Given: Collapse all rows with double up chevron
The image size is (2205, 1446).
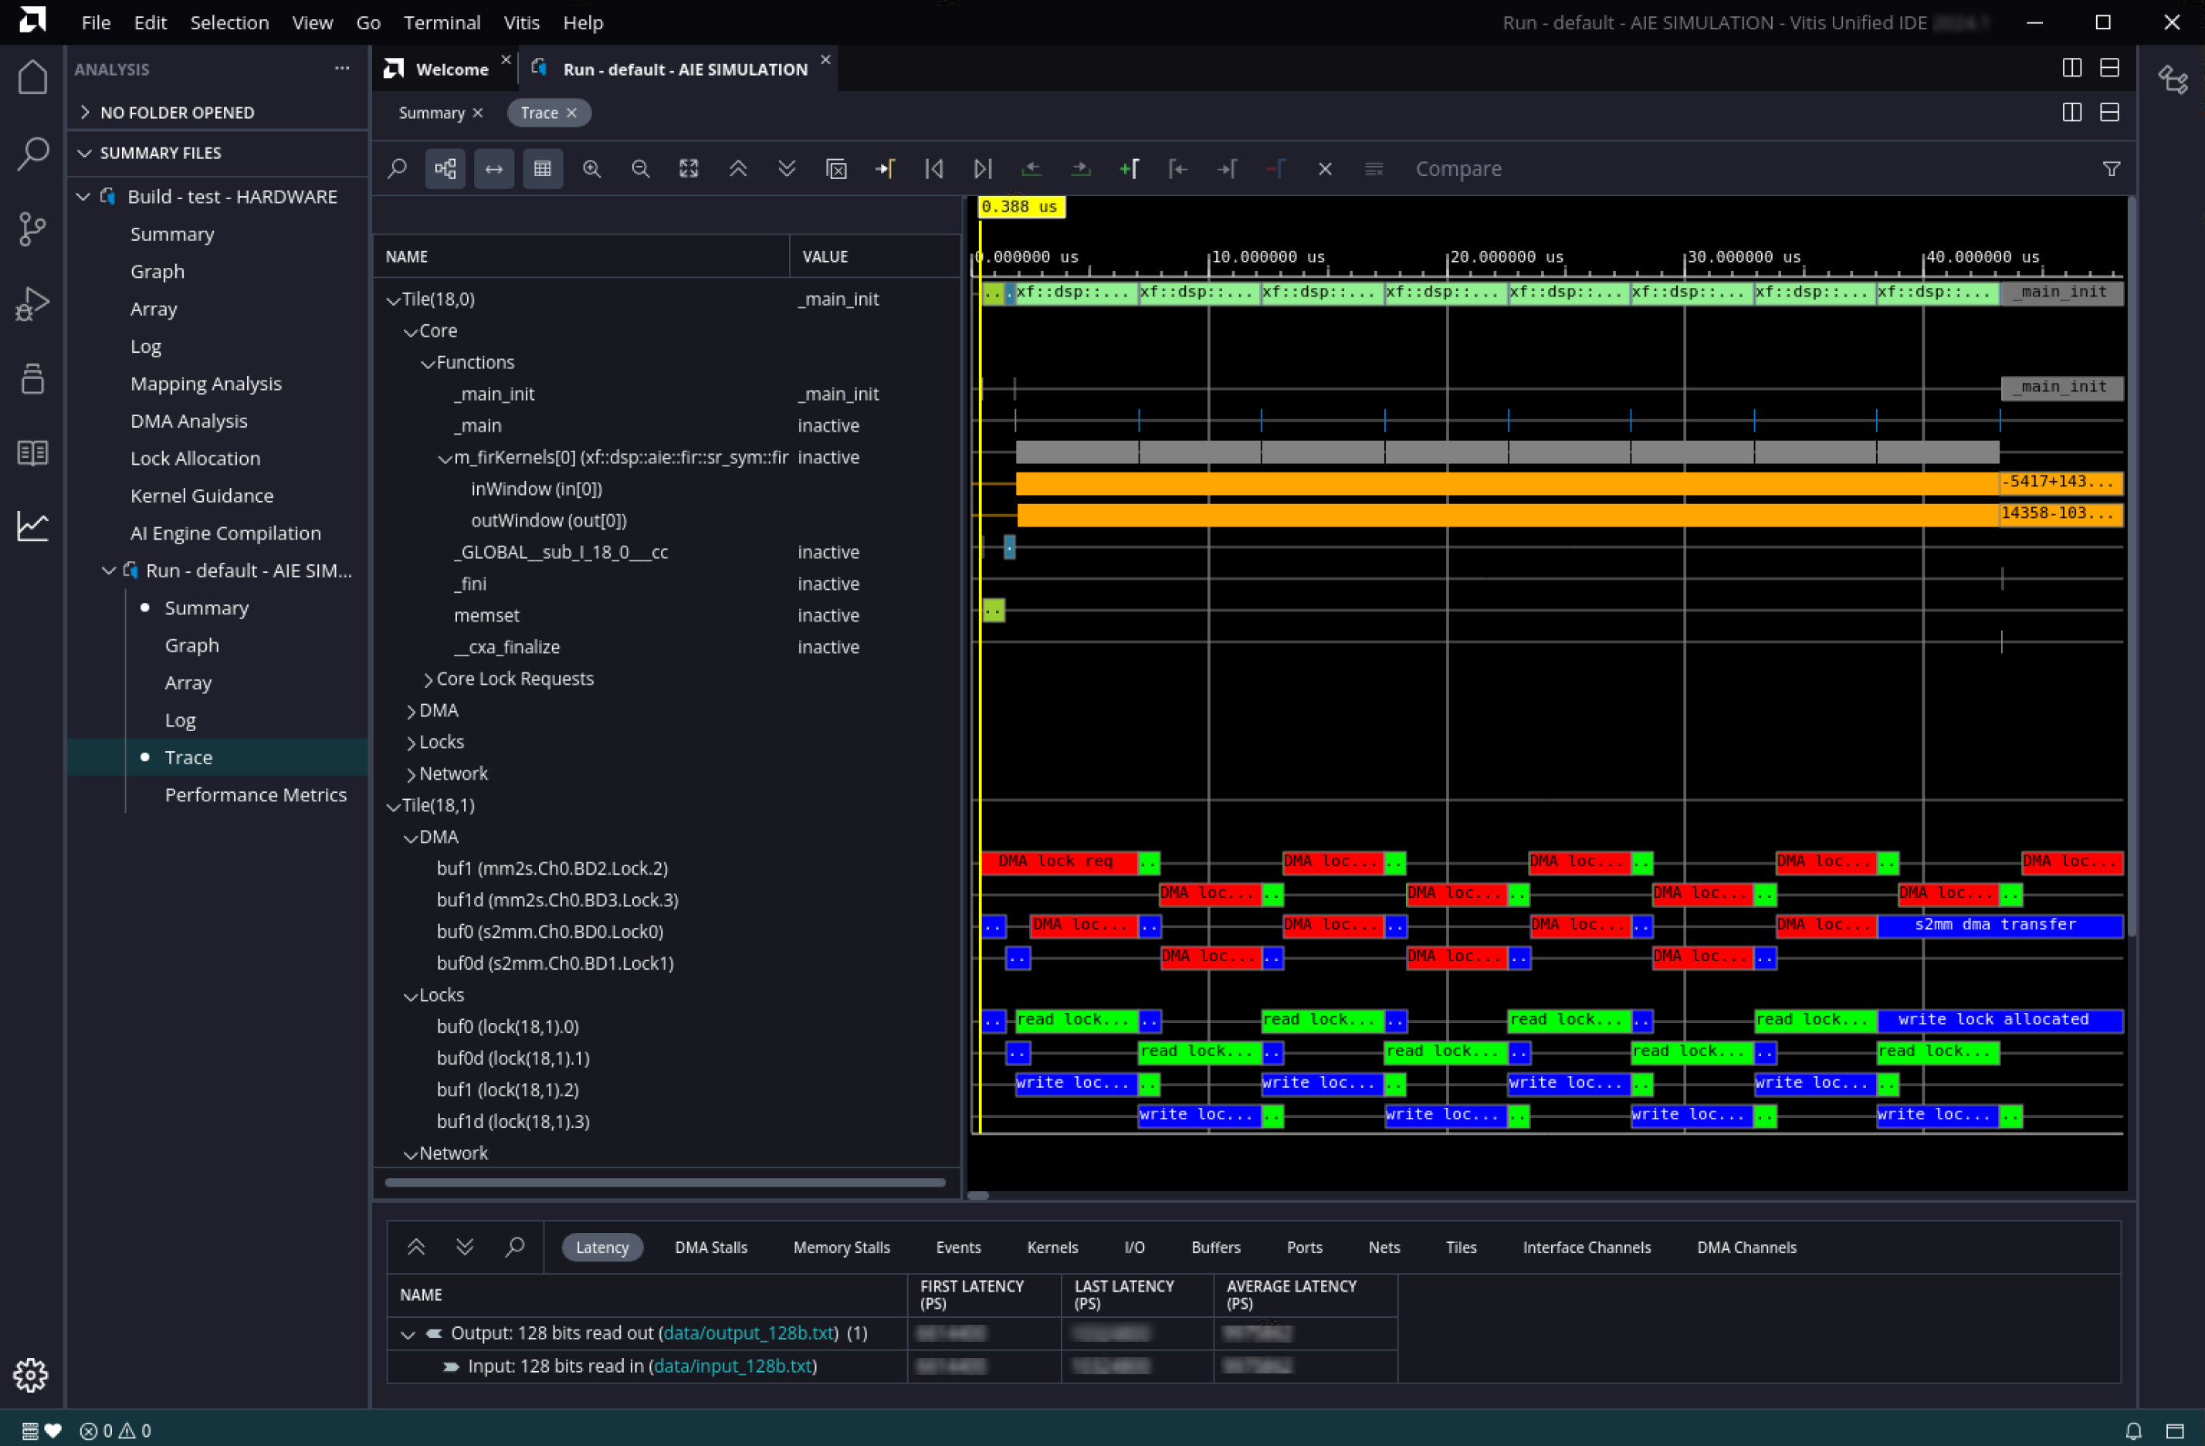Looking at the screenshot, I should pyautogui.click(x=738, y=168).
